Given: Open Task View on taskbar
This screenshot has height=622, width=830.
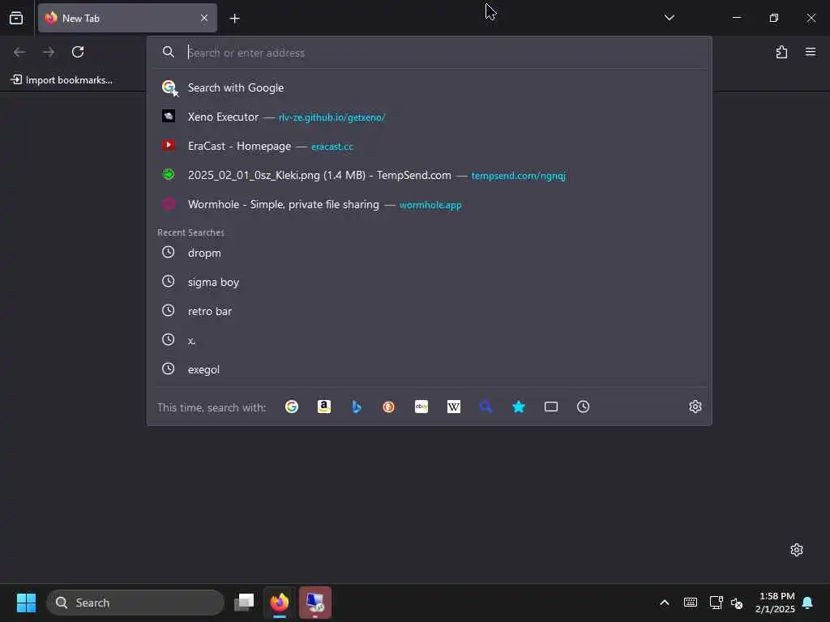Looking at the screenshot, I should pyautogui.click(x=244, y=603).
